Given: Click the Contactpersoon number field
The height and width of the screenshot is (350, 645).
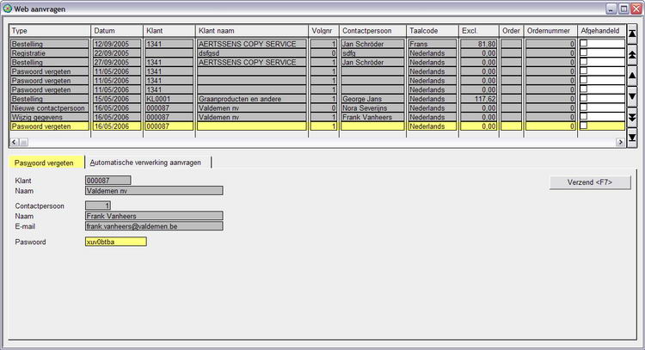Looking at the screenshot, I should point(98,206).
